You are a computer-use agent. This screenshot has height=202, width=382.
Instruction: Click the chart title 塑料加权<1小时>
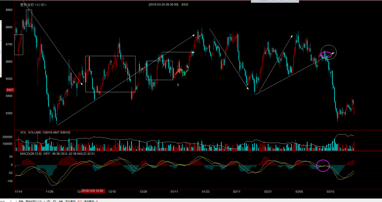click(x=33, y=5)
